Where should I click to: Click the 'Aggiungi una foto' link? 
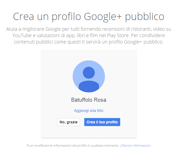point(89,111)
